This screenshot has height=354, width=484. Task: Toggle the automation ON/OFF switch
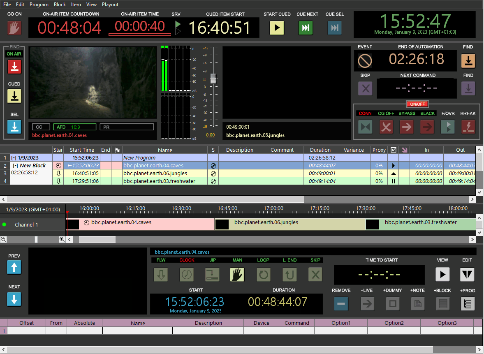417,104
